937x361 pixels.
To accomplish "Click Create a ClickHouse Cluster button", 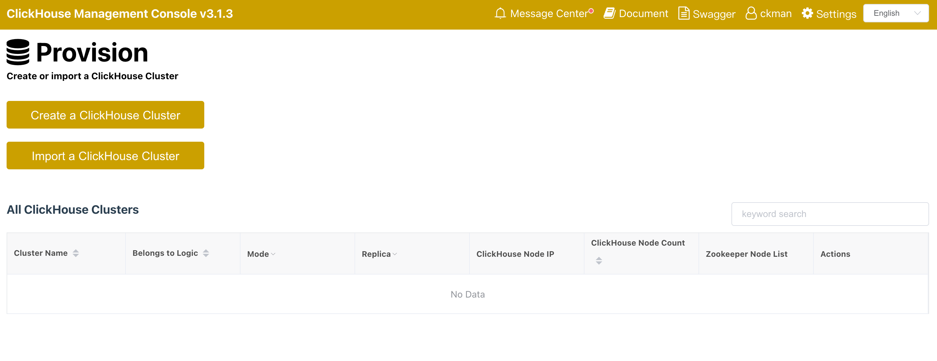I will [105, 115].
